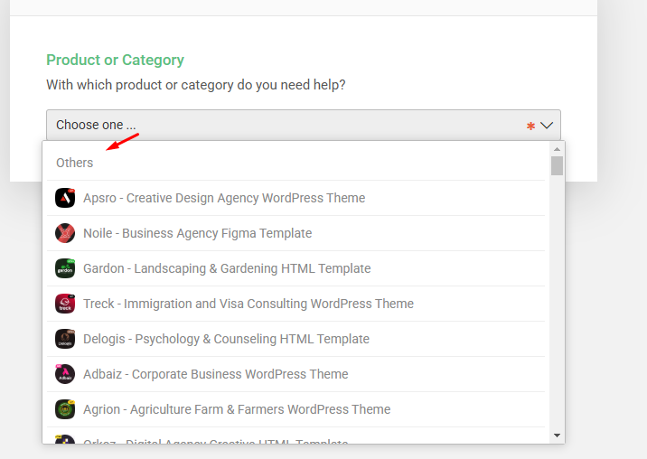Click the dropdown list scroll up arrow
This screenshot has height=459, width=647.
tap(557, 149)
